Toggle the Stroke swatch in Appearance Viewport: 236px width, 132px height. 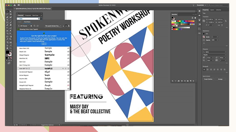coord(204,37)
